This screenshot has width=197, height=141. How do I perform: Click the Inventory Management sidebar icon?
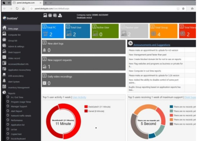(x=4, y=87)
